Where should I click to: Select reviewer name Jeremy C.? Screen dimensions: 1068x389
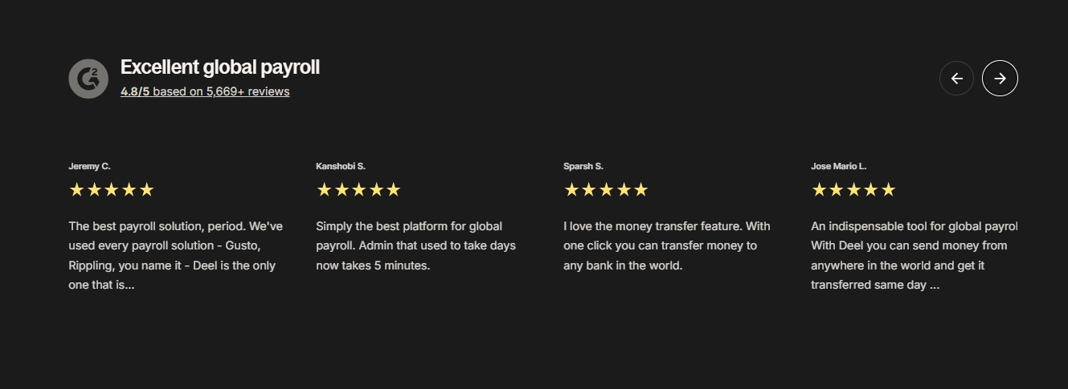pyautogui.click(x=89, y=166)
